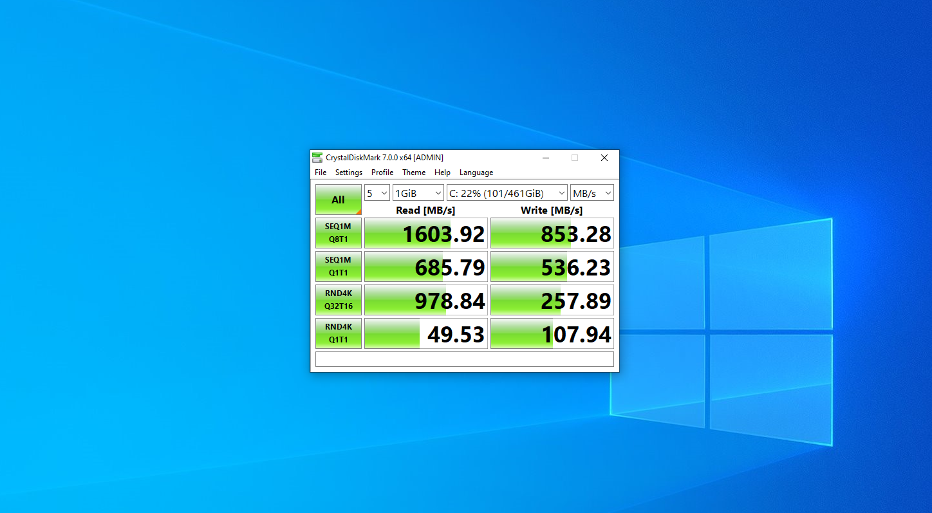Select the 536.23 write value
932x513 pixels.
point(552,266)
